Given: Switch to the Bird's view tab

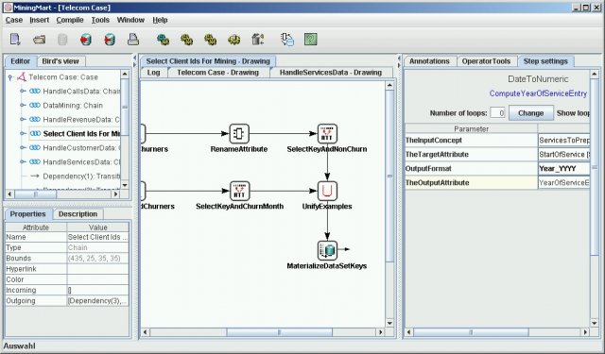Looking at the screenshot, I should pos(60,61).
